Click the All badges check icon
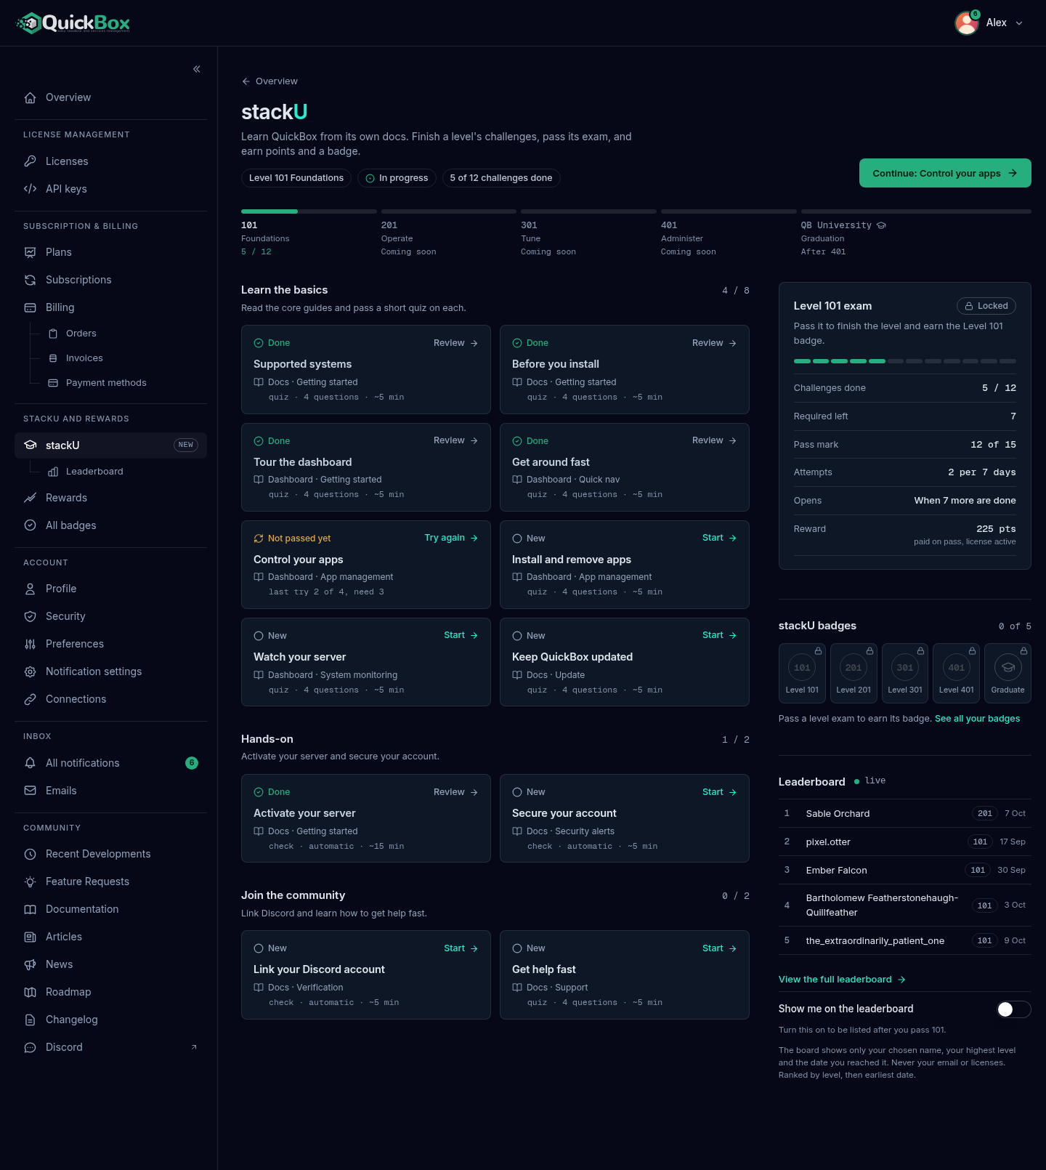The height and width of the screenshot is (1170, 1046). [31, 525]
